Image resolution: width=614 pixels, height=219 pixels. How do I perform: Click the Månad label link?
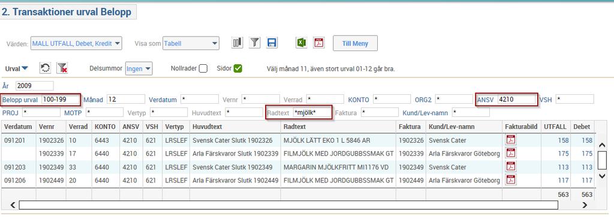click(93, 100)
